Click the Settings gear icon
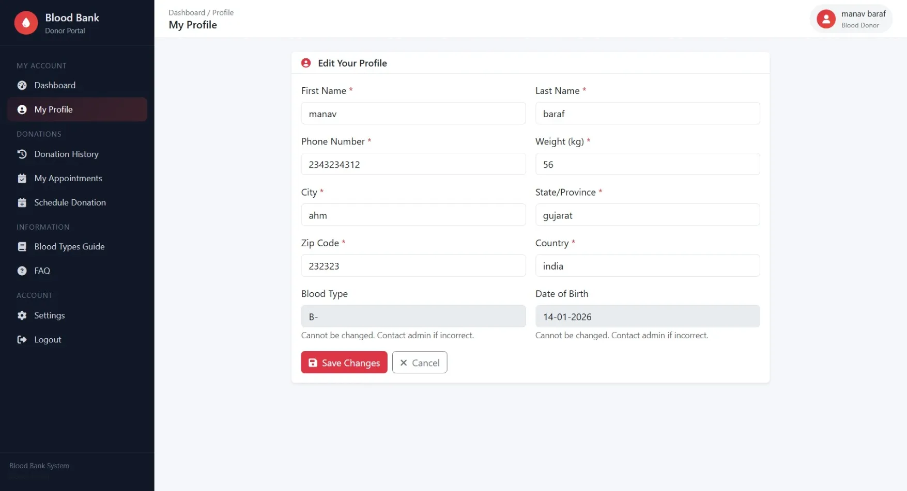The width and height of the screenshot is (907, 491). point(22,315)
